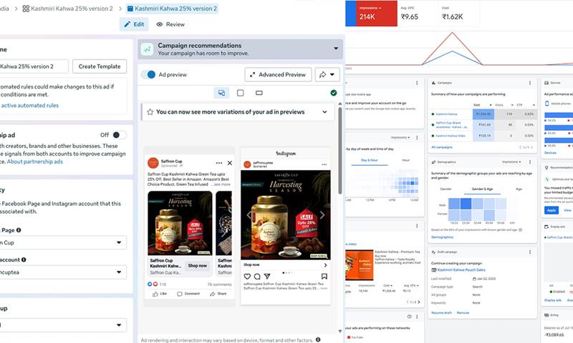Click the star icon in variations notice
The width and height of the screenshot is (573, 343).
point(150,112)
